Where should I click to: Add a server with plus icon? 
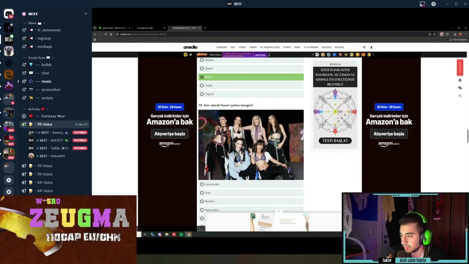pyautogui.click(x=9, y=180)
